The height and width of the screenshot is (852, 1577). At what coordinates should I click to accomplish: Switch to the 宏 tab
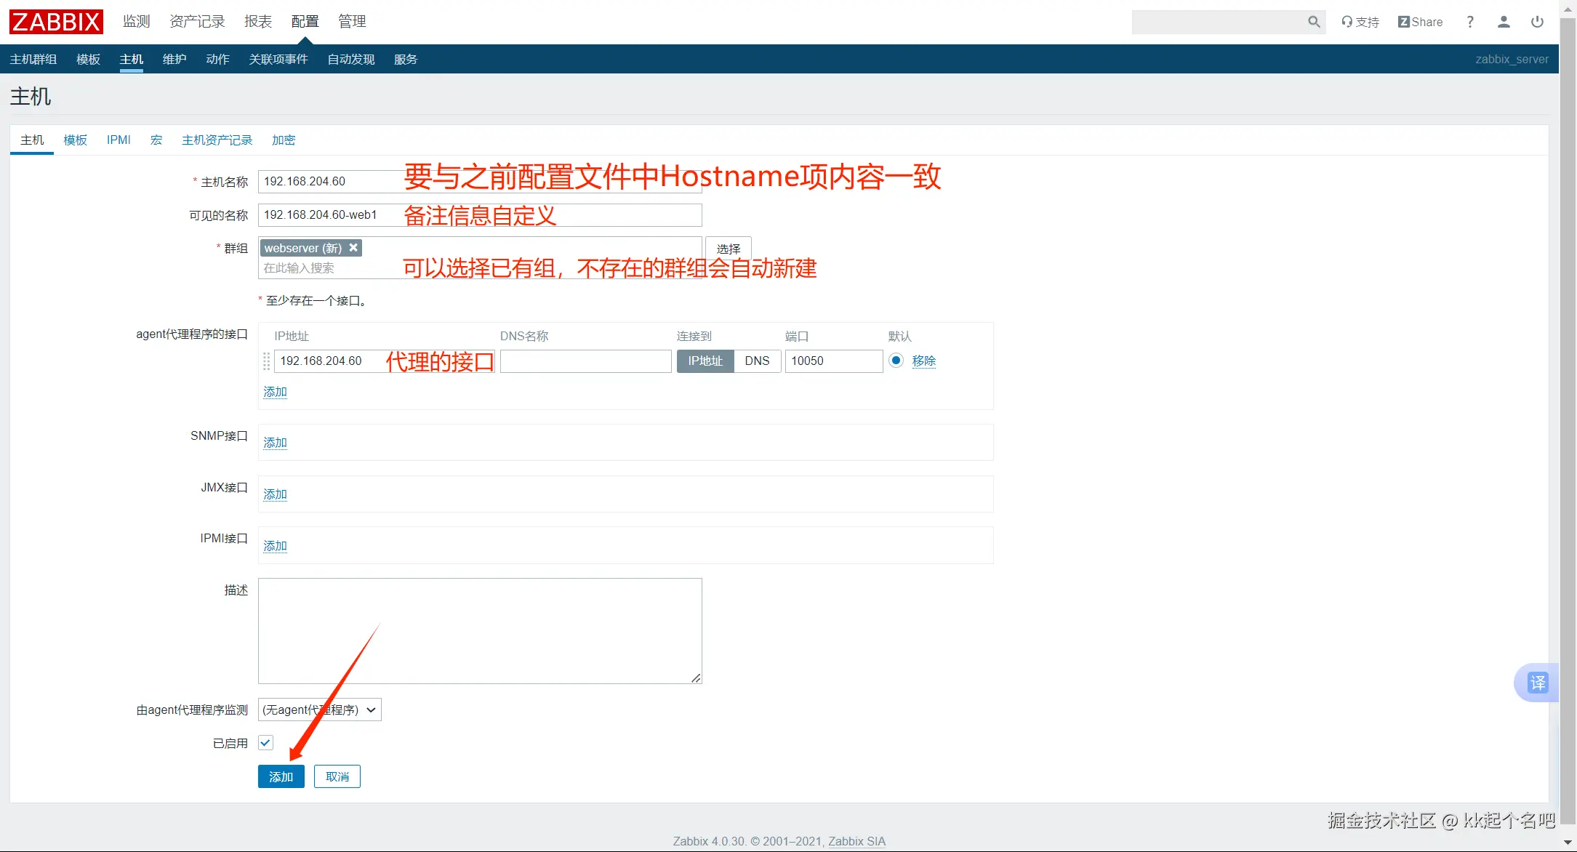click(x=156, y=140)
